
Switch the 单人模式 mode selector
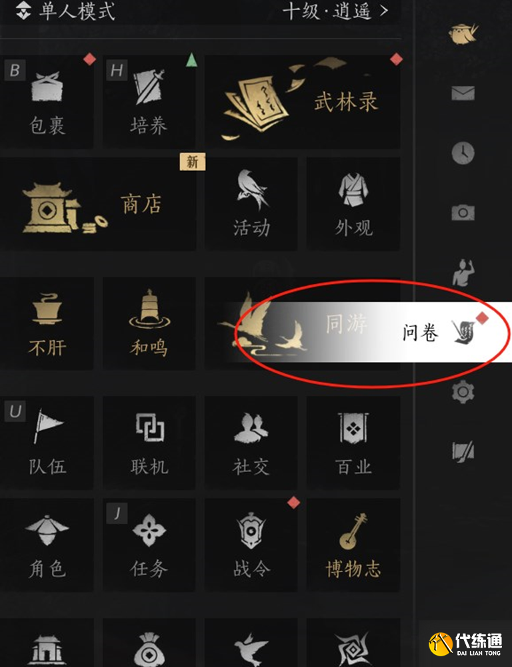pyautogui.click(x=65, y=11)
